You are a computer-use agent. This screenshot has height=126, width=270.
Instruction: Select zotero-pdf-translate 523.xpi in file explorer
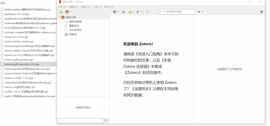[x=22, y=64]
